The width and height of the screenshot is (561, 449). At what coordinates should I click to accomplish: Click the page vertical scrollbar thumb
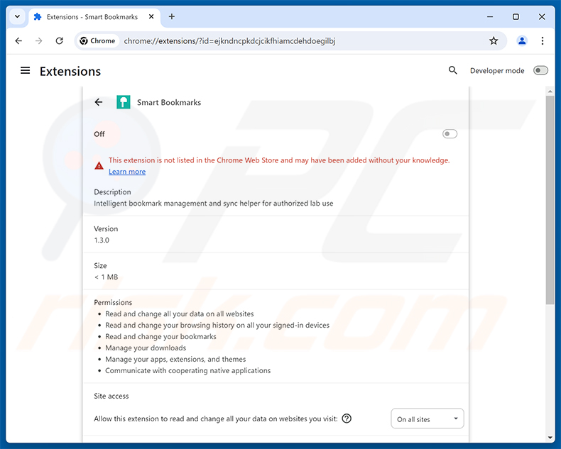pos(550,200)
